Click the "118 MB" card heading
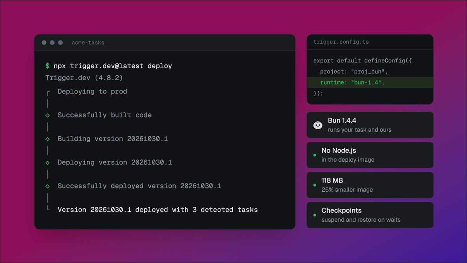This screenshot has width=467, height=263. 332,180
